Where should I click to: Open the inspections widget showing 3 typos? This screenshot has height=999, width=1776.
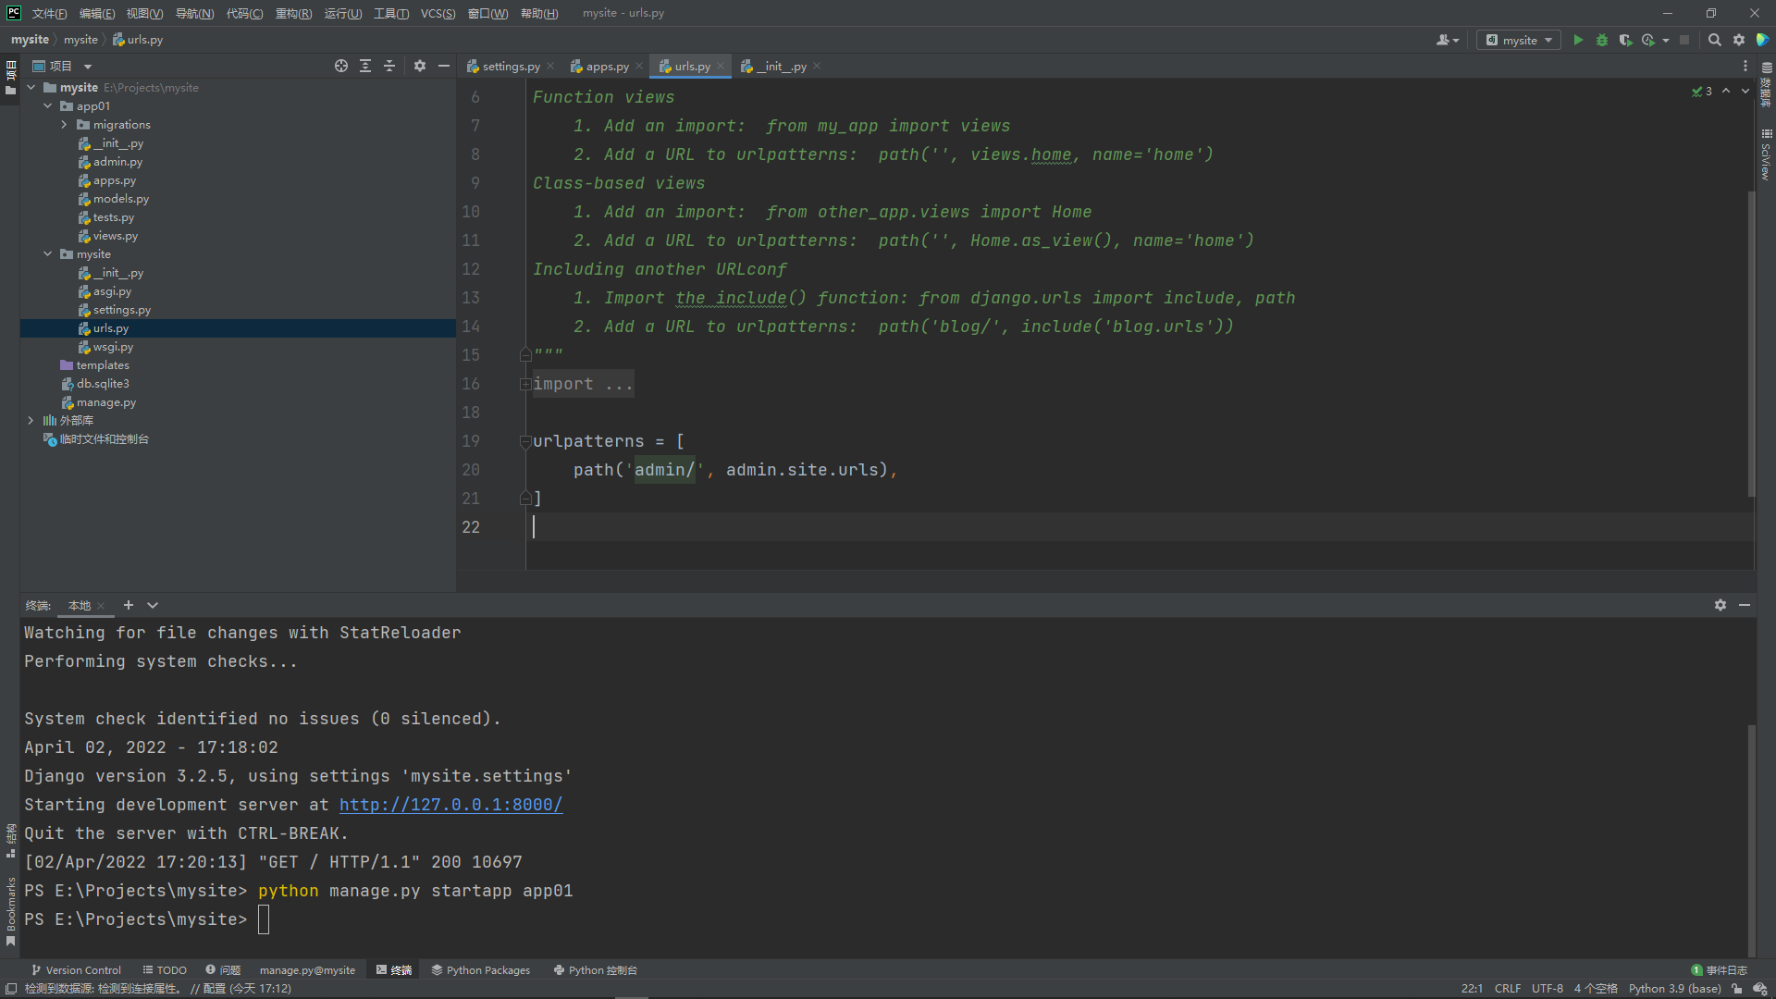[x=1702, y=91]
